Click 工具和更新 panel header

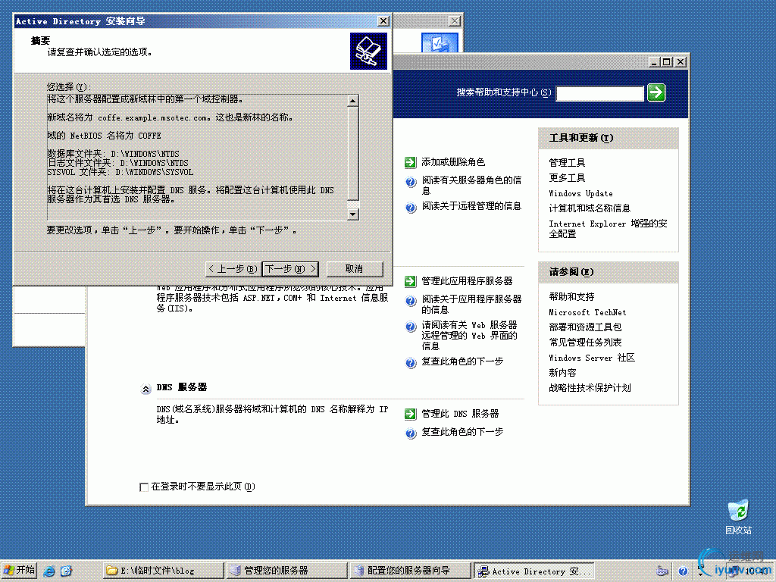609,138
